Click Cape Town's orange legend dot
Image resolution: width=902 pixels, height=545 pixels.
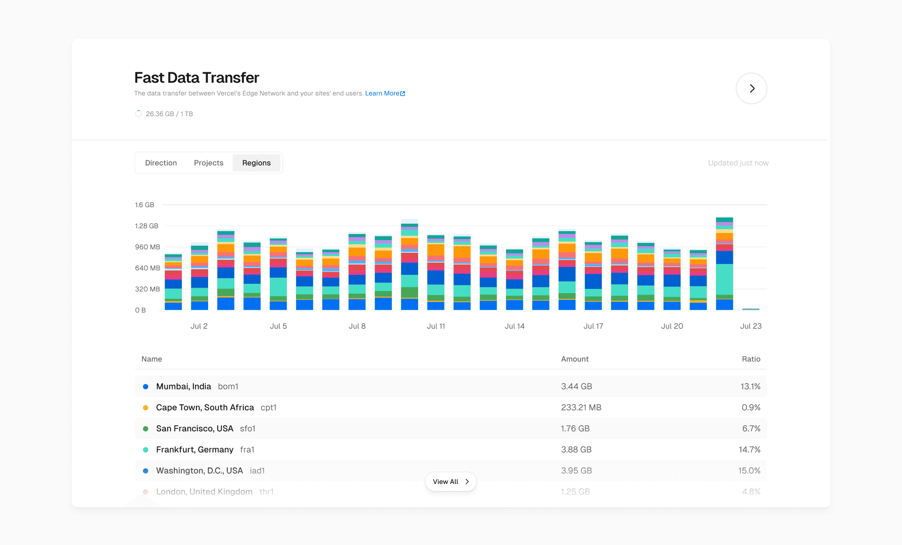pos(146,408)
